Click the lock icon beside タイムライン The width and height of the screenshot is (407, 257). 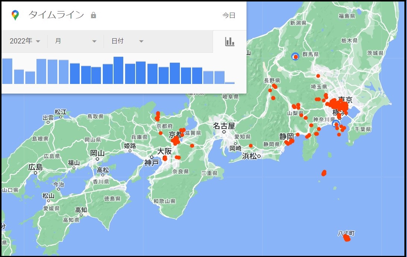click(93, 16)
